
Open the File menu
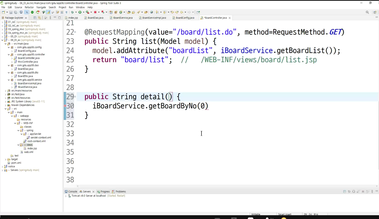point(3,7)
